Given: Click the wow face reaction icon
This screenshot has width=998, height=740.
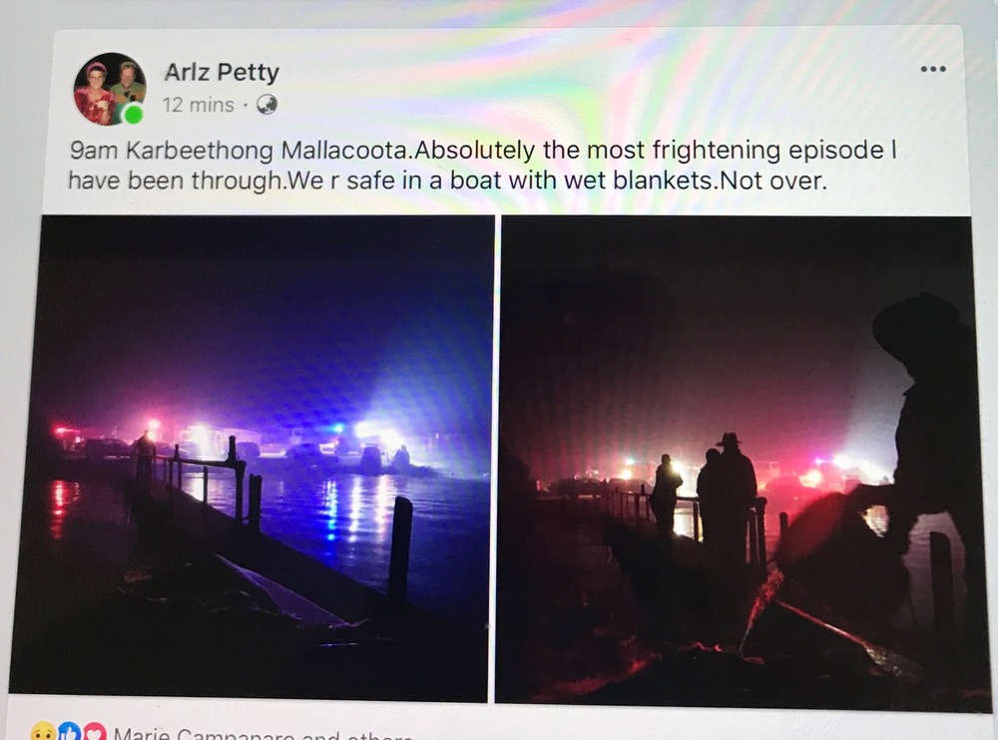Looking at the screenshot, I should [43, 732].
